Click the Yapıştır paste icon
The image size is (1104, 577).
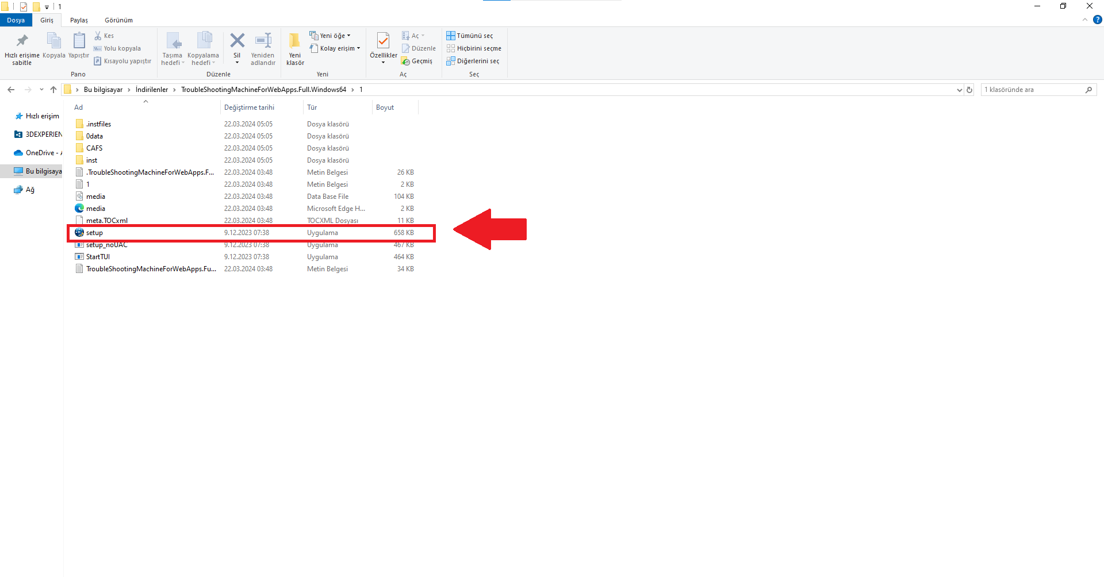tap(79, 41)
